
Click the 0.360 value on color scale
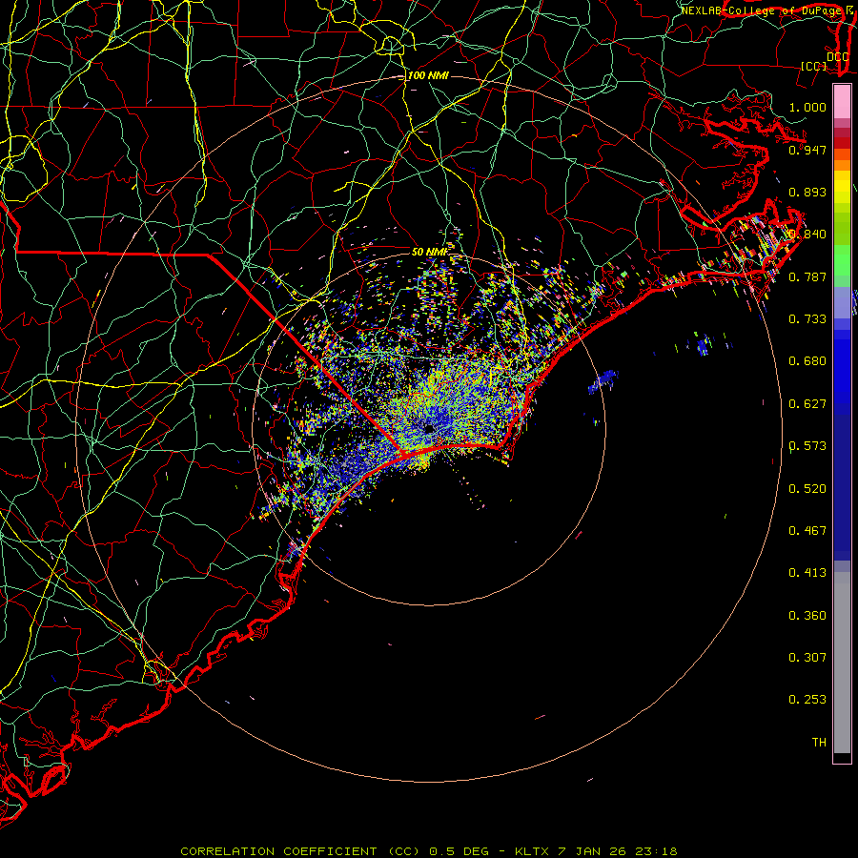[807, 615]
